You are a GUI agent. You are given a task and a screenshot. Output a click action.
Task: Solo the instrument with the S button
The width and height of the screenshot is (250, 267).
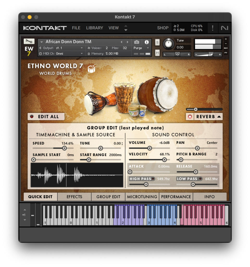[x=157, y=42]
